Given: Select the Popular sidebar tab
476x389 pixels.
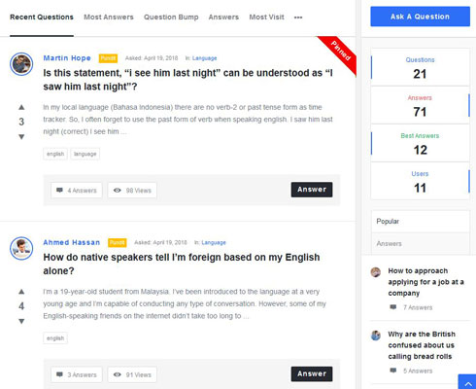Looking at the screenshot, I should pos(421,222).
